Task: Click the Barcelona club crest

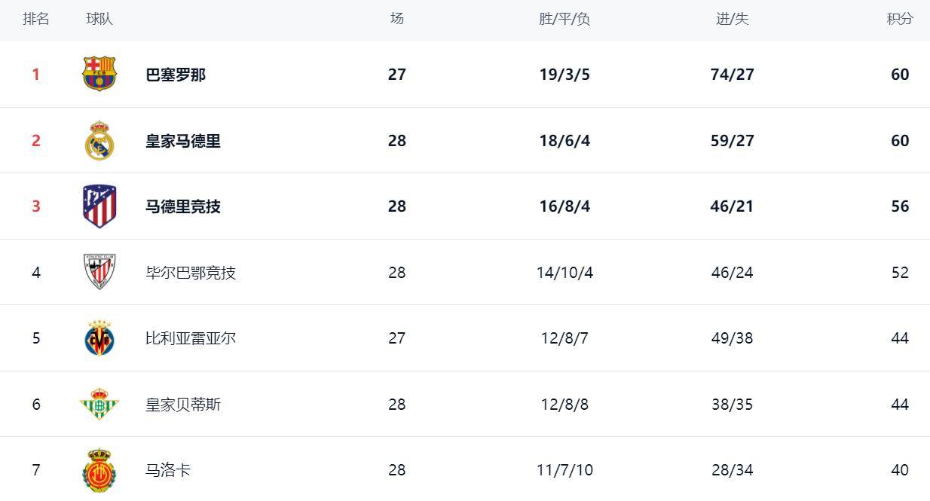Action: coord(99,74)
